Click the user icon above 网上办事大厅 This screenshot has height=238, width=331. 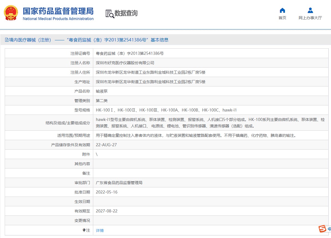tap(310, 11)
